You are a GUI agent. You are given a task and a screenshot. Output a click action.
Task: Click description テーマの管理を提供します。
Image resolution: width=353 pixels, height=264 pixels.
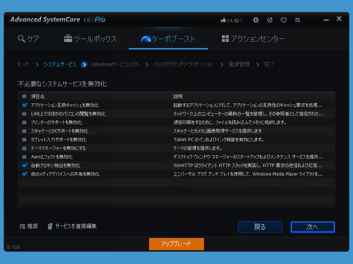(x=198, y=148)
